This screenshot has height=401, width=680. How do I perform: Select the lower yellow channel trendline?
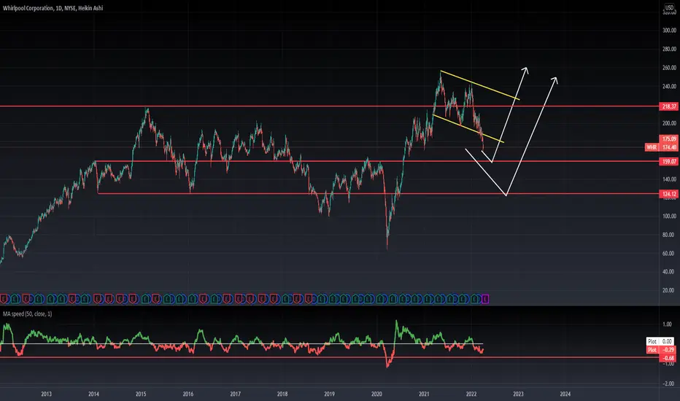pyautogui.click(x=468, y=128)
